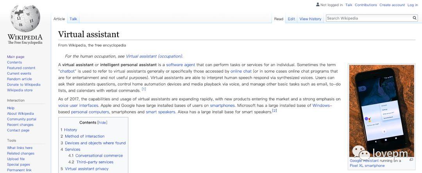
Task: Jump to Conversational commerce subsection
Action: tap(99, 156)
